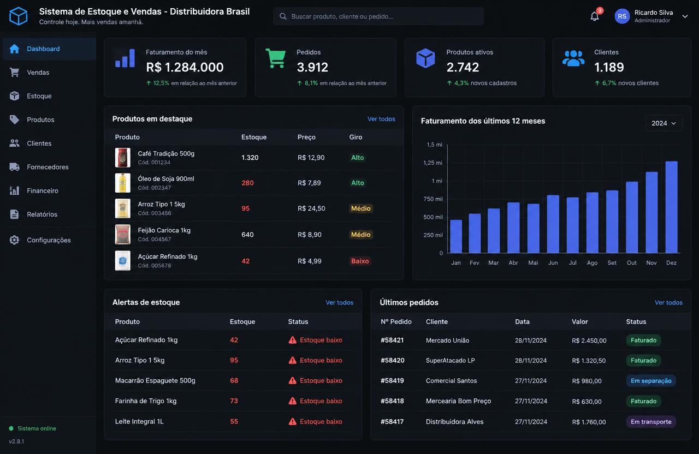The width and height of the screenshot is (699, 454).
Task: Click warning icon for Macarrão Espaguete alert
Action: 293,380
